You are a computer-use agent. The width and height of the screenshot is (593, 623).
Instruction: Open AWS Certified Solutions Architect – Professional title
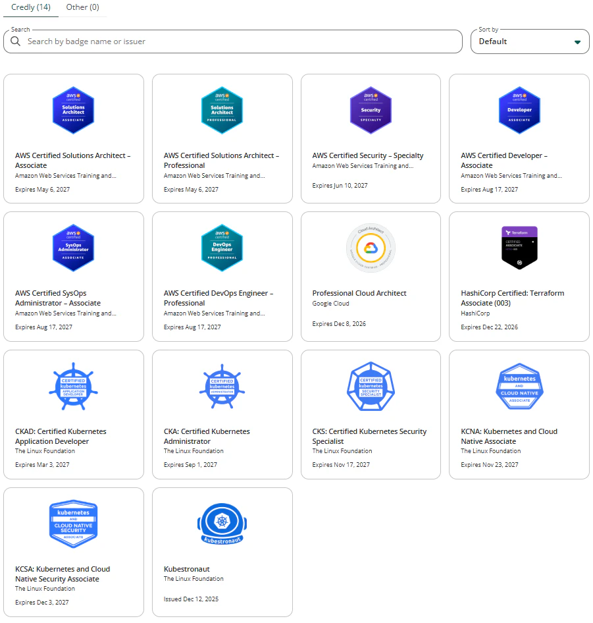coord(221,161)
